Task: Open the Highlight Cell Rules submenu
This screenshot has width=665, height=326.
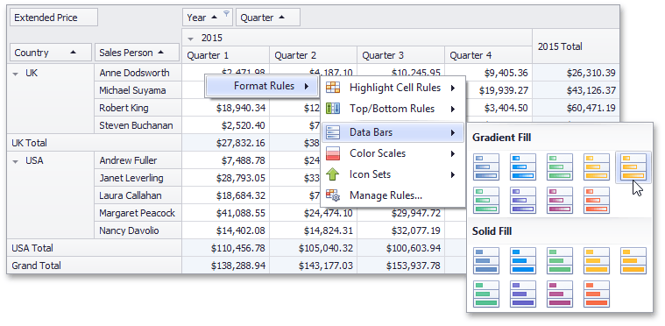Action: pyautogui.click(x=393, y=88)
